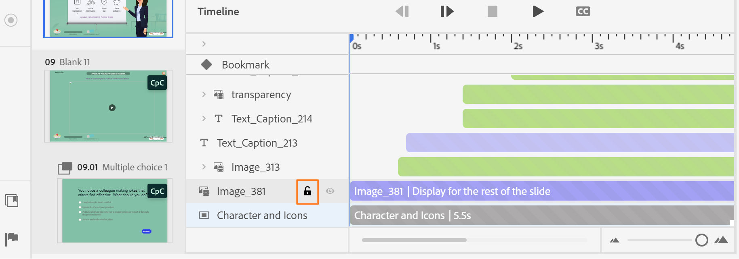Expand Text_Caption_214 layer

point(204,118)
